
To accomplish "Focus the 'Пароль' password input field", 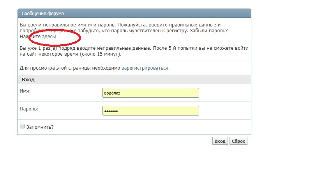I will (150, 111).
